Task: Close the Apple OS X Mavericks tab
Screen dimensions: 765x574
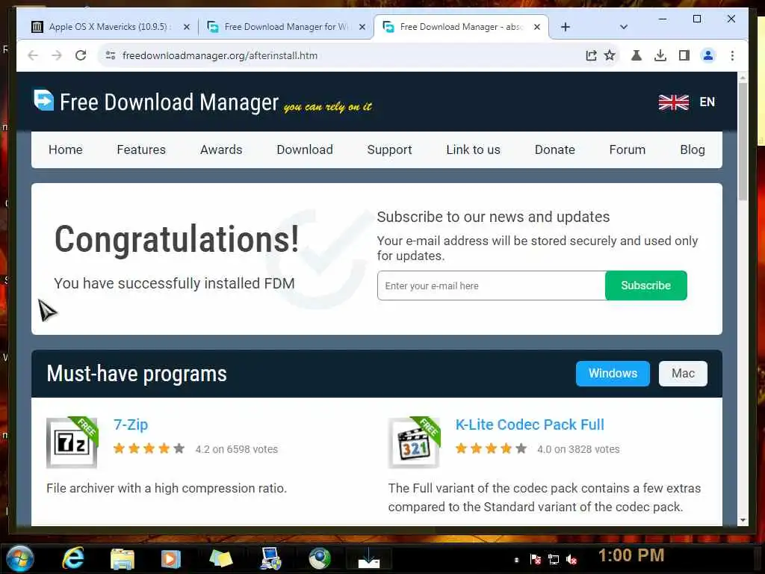Action: coord(186,27)
